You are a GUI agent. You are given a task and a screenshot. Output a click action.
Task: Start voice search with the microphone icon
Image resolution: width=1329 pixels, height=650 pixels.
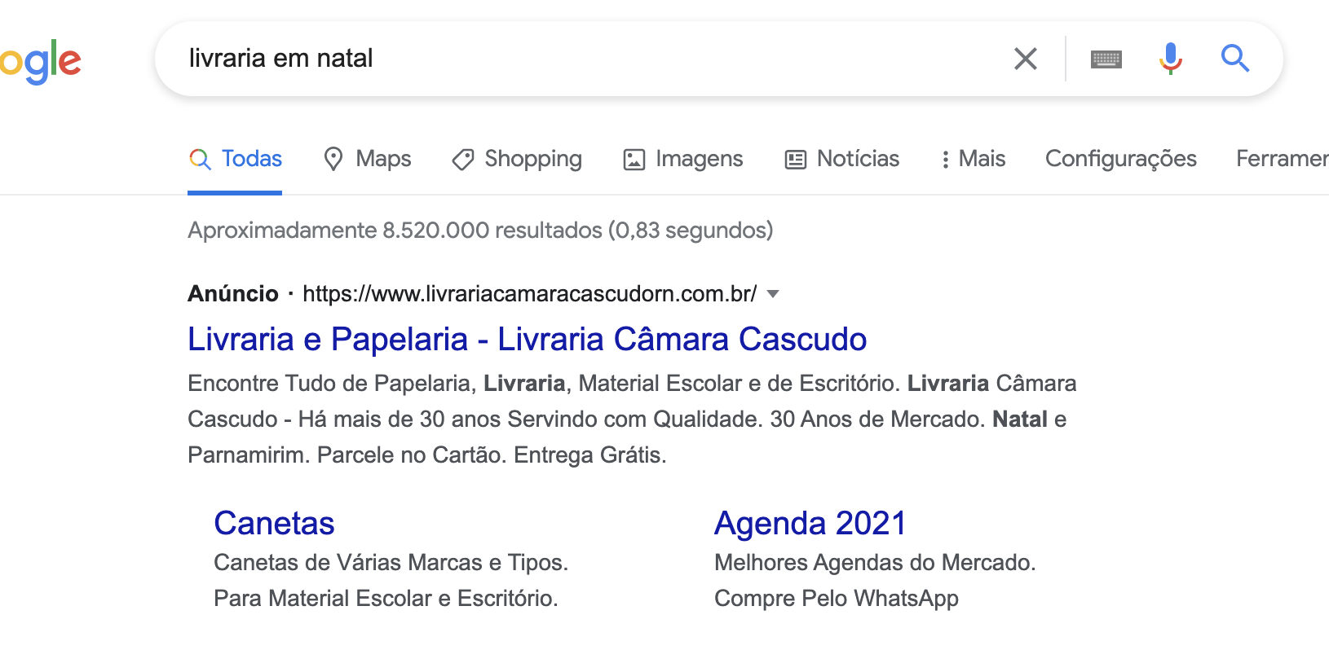point(1171,59)
